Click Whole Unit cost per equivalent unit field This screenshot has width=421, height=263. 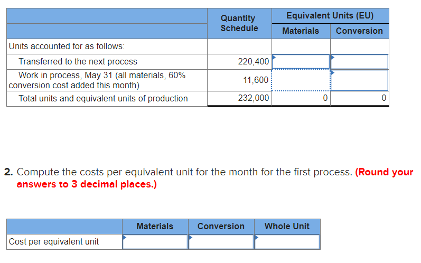pos(287,242)
